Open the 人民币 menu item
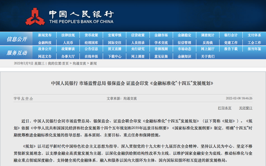The image size is (266, 166). [68, 42]
